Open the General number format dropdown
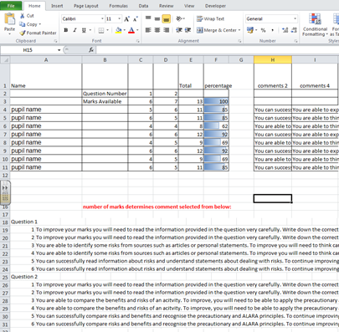The height and width of the screenshot is (332, 339). coord(295,19)
